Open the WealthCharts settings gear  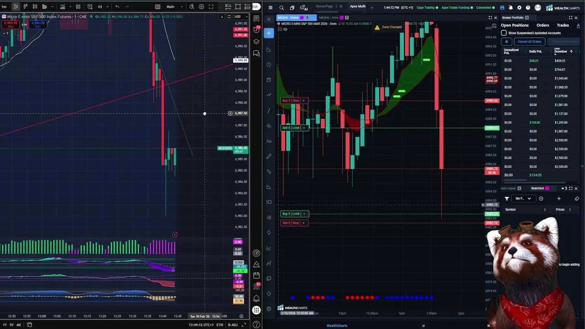[519, 8]
